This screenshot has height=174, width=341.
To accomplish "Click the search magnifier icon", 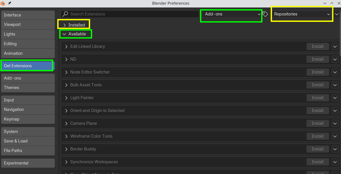I will [x=65, y=14].
